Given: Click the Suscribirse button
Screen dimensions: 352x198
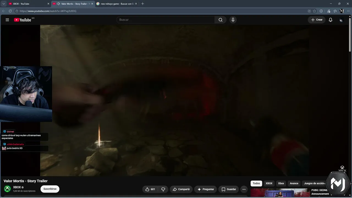Looking at the screenshot, I should [x=50, y=189].
